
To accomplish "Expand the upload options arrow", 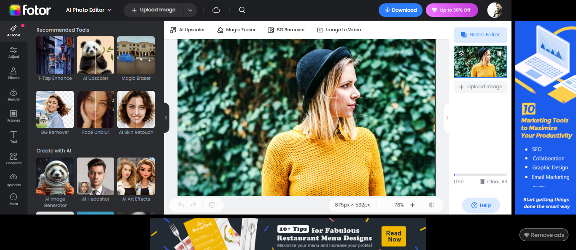I will click(x=190, y=10).
